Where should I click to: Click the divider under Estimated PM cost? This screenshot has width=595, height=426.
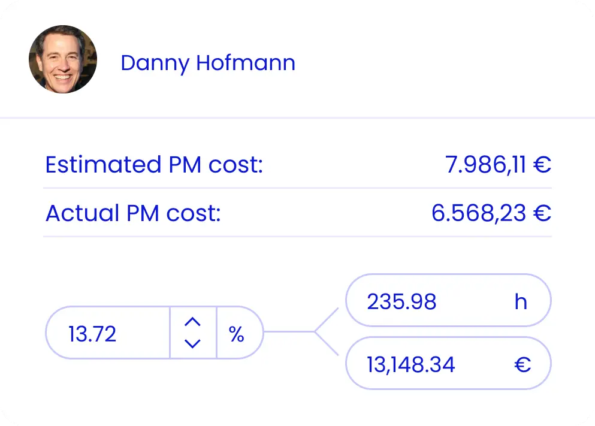click(297, 188)
